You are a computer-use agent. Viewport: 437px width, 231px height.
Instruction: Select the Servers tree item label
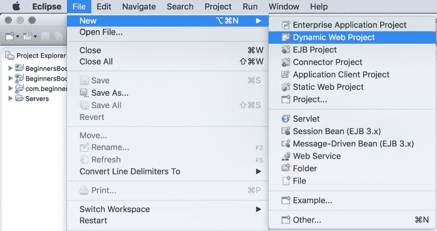point(37,99)
